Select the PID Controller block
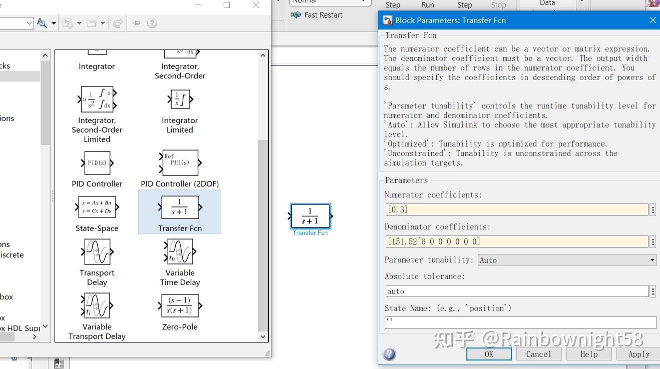Viewport: 660px width, 369px height. pyautogui.click(x=97, y=162)
